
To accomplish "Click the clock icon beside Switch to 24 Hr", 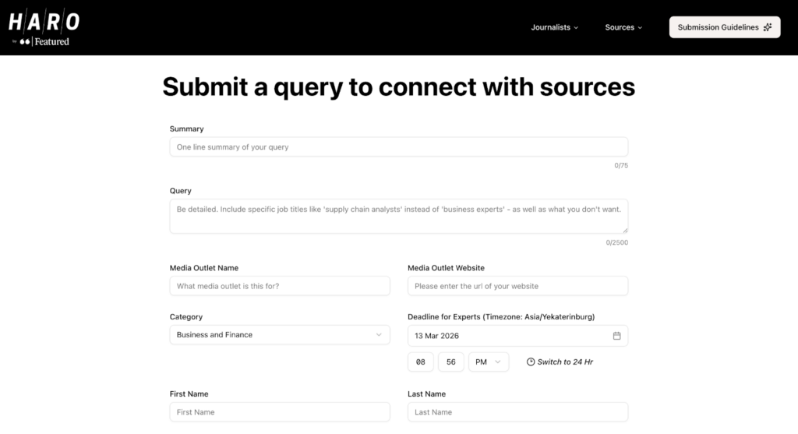I will click(531, 362).
